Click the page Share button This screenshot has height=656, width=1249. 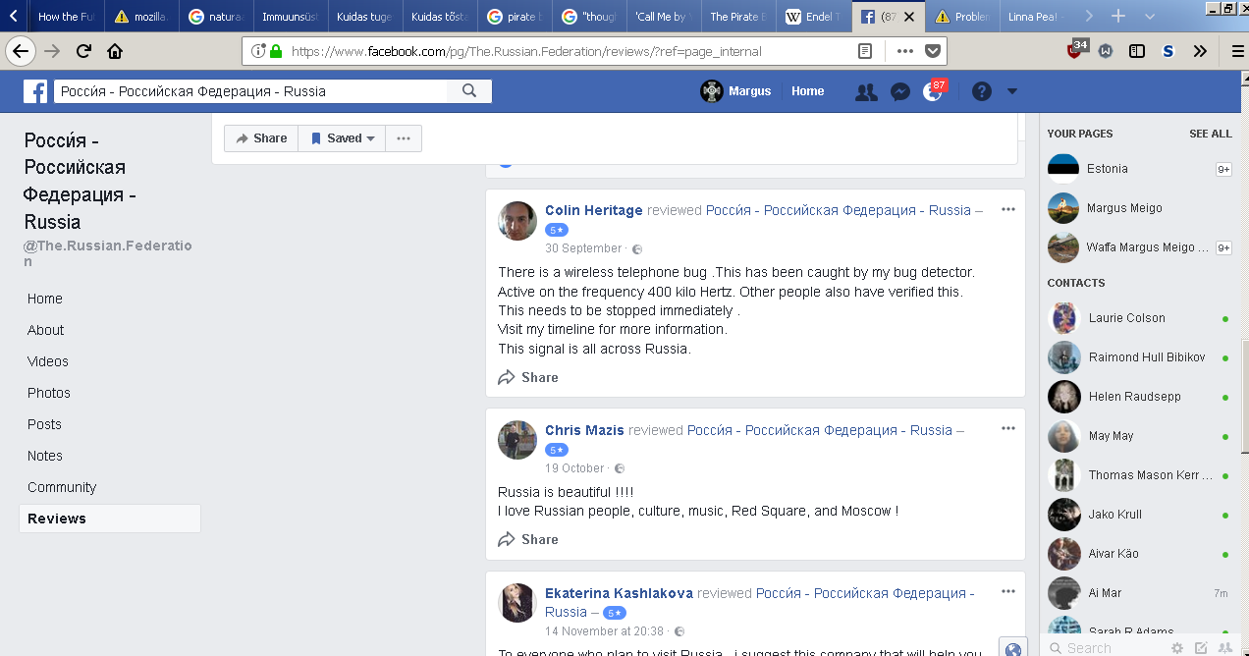(261, 138)
